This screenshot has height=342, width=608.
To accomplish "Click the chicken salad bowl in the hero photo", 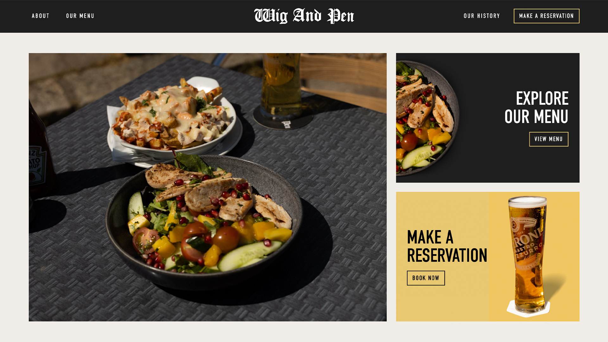I will [x=206, y=222].
